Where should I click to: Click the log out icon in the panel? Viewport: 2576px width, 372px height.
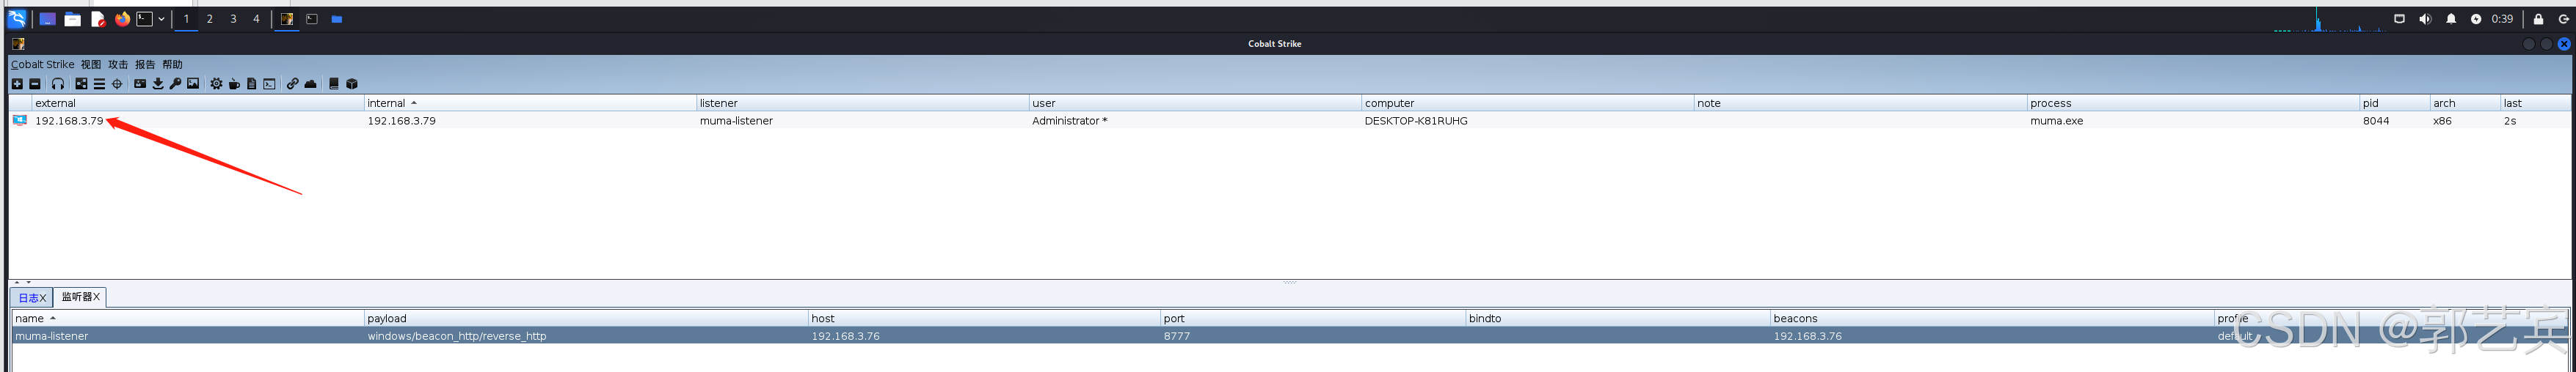click(x=2564, y=19)
